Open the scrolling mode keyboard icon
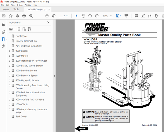Viewport: 164px width, 132px height. click(x=126, y=16)
